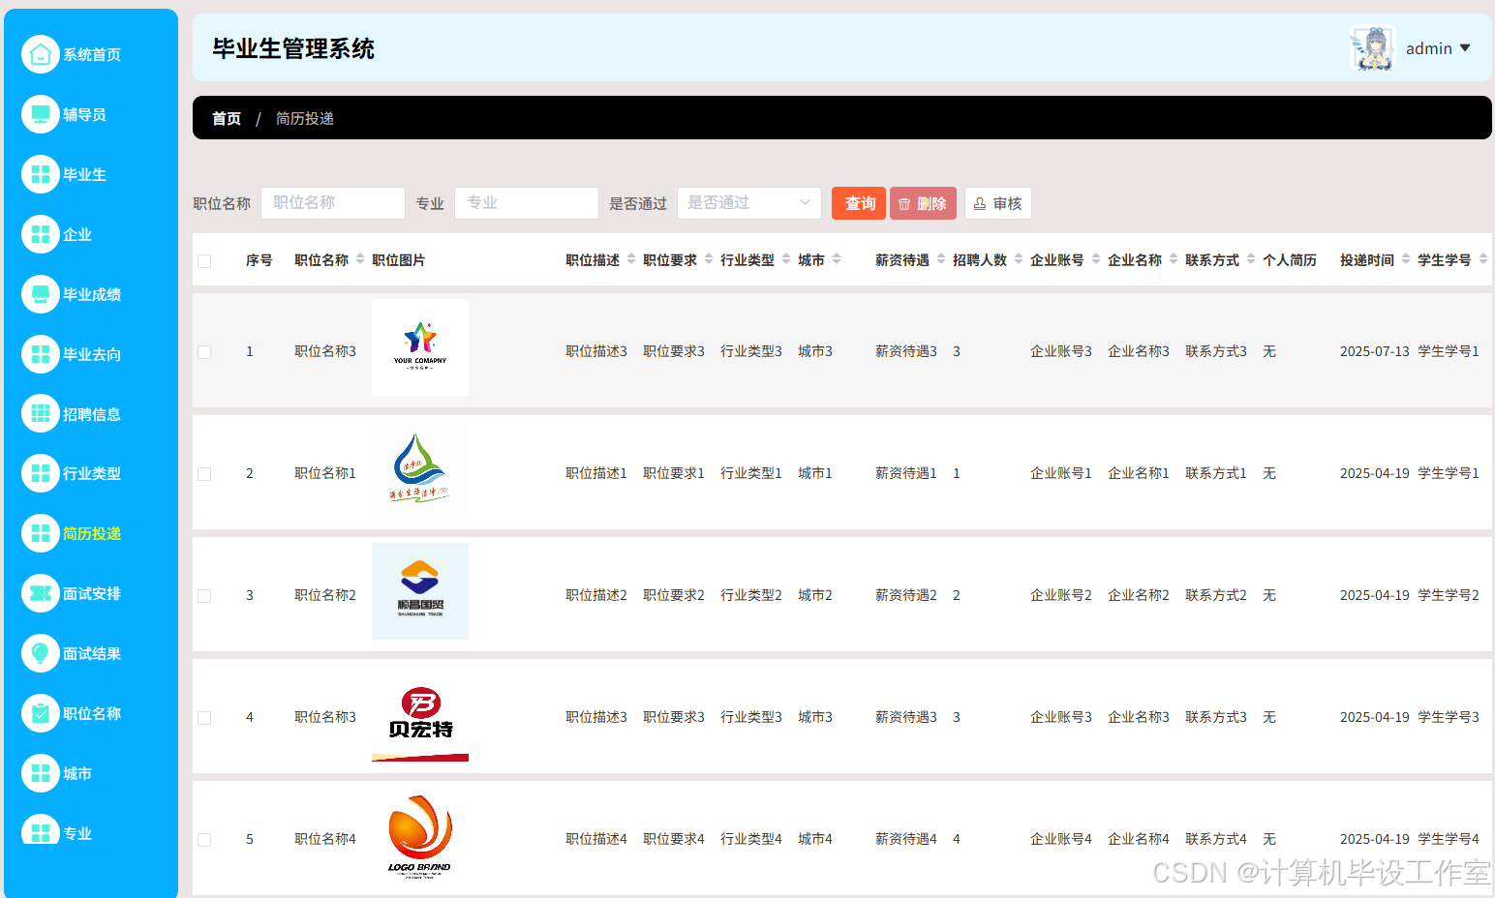Viewport: 1495px width, 898px height.
Task: Click the 查询 search button
Action: [x=859, y=203]
